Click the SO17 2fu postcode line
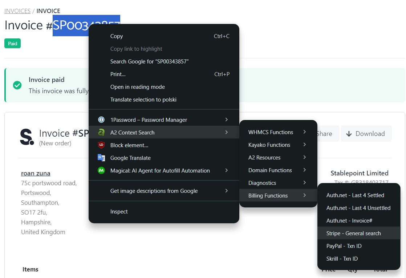The height and width of the screenshot is (278, 406). tap(34, 212)
